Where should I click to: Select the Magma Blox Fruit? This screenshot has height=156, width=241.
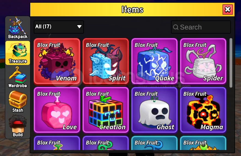point(203,110)
